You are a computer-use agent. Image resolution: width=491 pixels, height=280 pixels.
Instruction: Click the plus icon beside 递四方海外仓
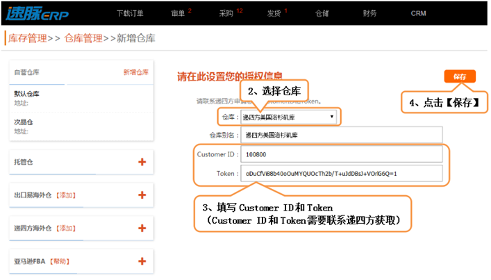pyautogui.click(x=142, y=228)
